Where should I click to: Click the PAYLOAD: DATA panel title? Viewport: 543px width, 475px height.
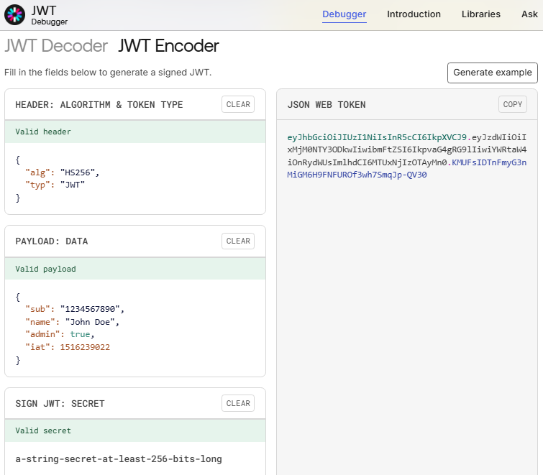pyautogui.click(x=52, y=241)
